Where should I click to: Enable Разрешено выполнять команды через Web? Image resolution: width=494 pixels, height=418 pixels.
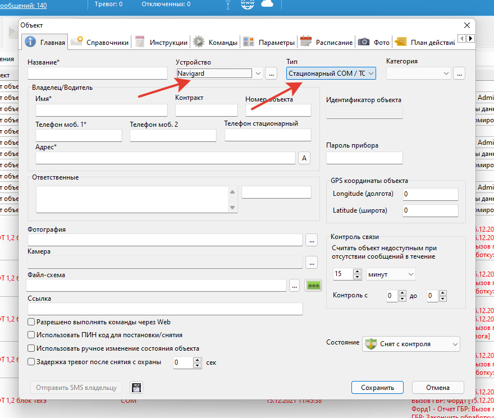point(31,322)
